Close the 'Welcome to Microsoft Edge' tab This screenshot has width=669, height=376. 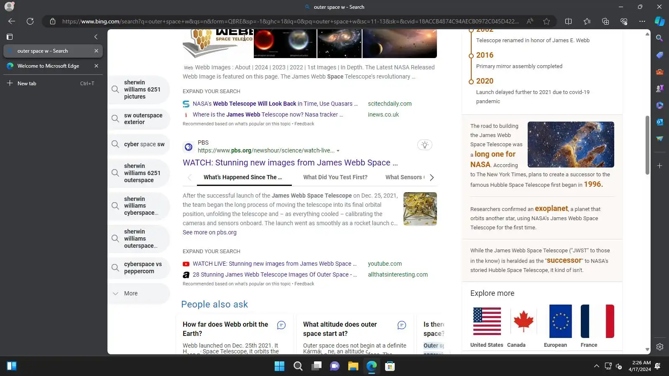(96, 66)
